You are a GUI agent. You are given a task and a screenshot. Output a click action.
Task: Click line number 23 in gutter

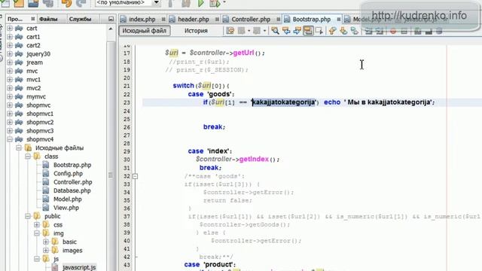point(127,102)
